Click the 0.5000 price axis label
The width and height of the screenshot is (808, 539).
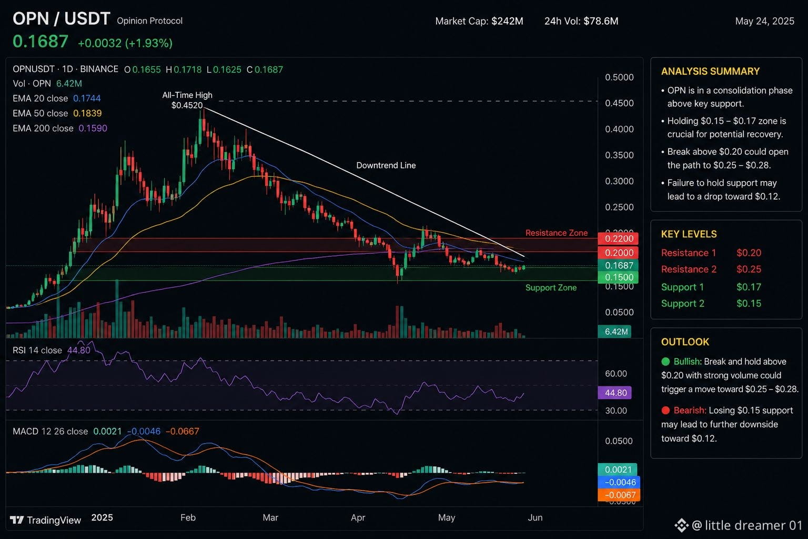coord(619,77)
